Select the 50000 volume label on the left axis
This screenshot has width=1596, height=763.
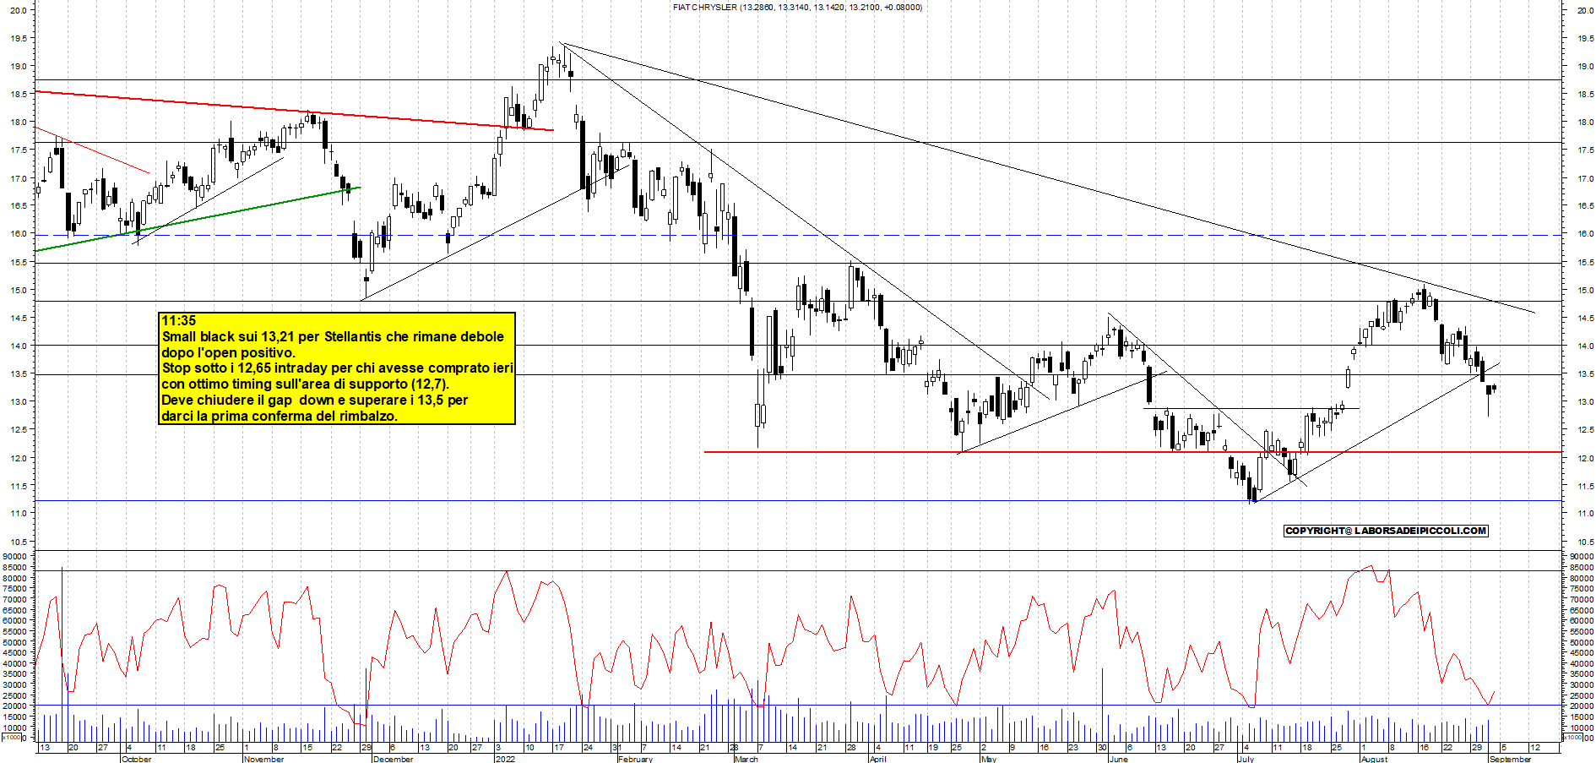16,642
